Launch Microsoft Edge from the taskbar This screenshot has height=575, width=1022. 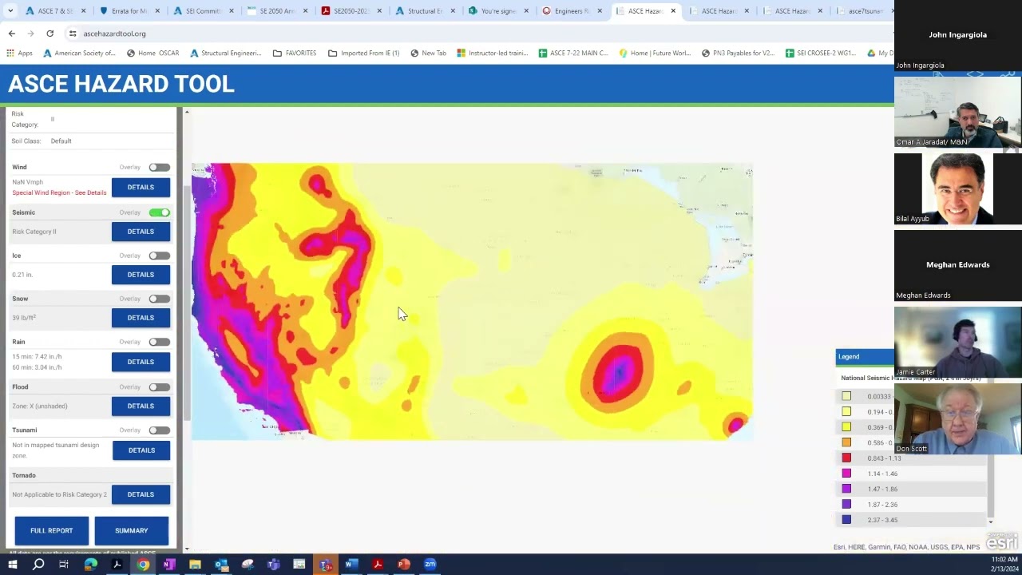tap(90, 565)
